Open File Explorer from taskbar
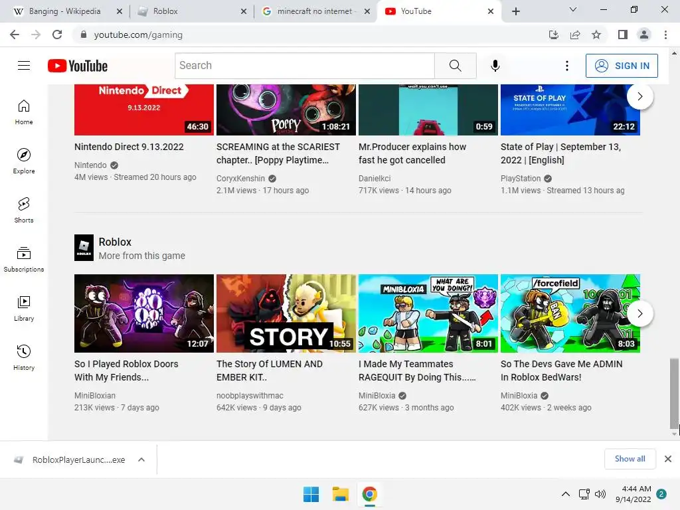Screen dimensions: 680x510 pos(341,494)
